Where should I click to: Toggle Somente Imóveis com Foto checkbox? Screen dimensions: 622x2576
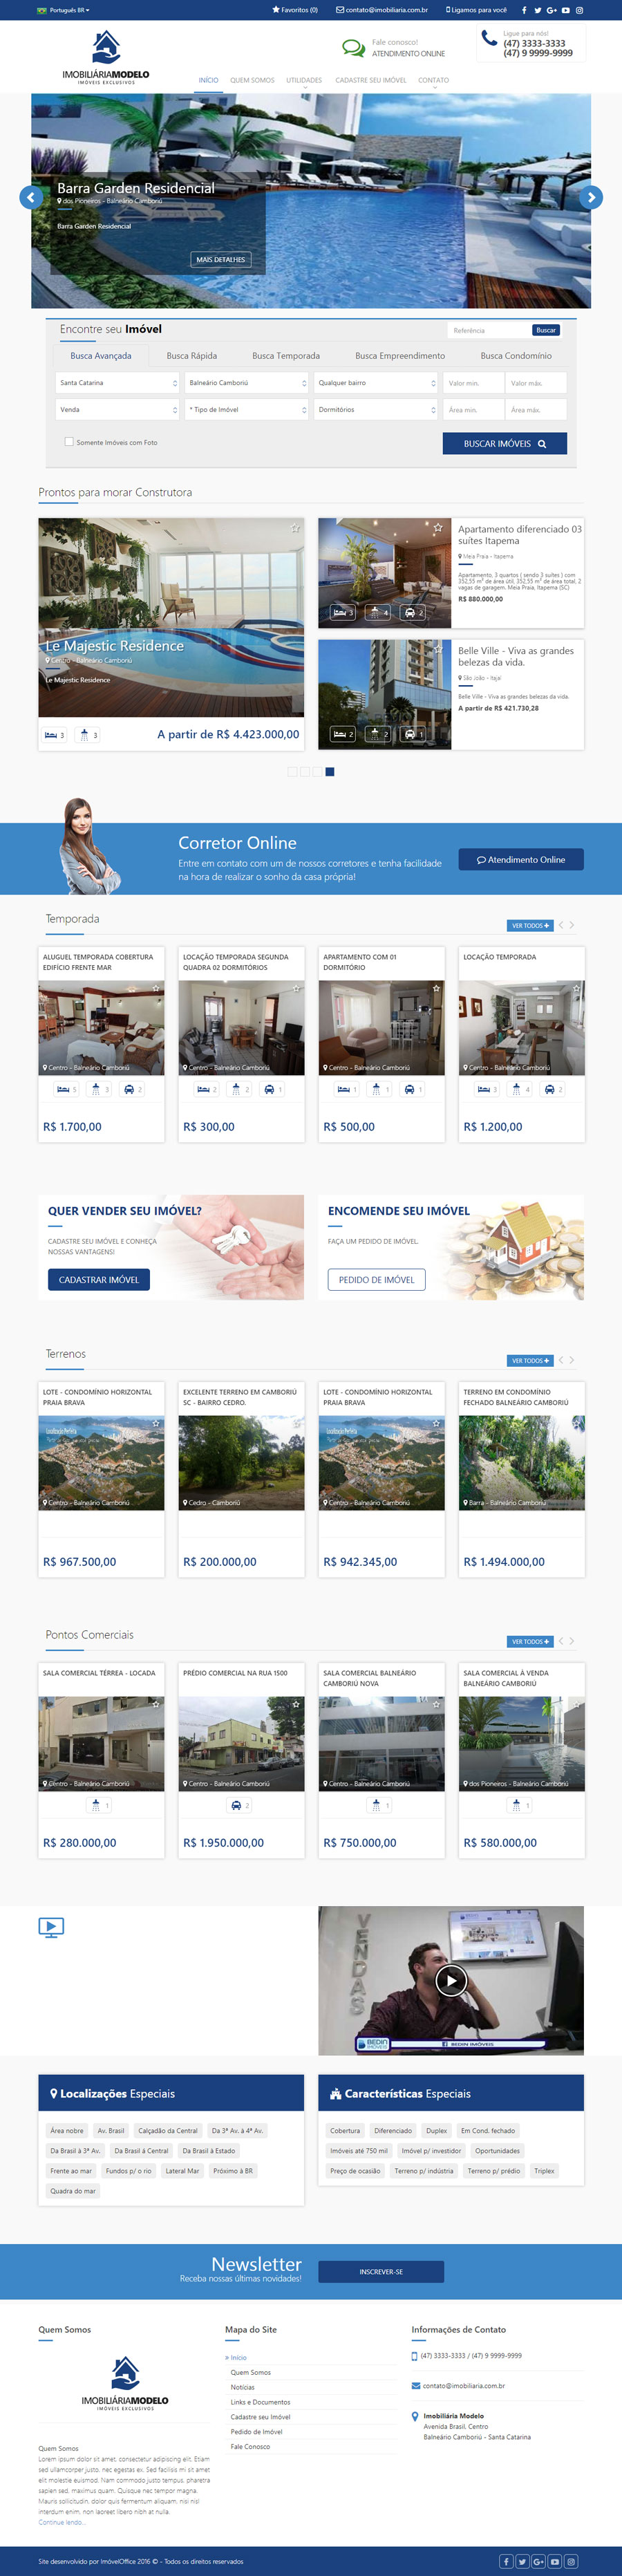coord(69,441)
